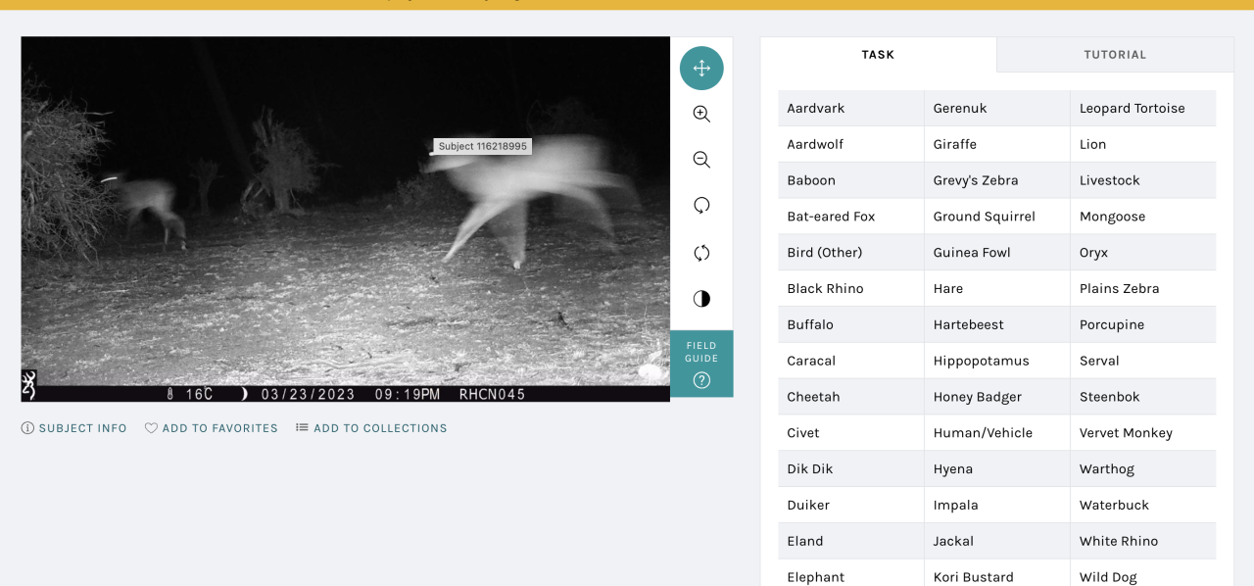Pick Duiker from the list

(851, 506)
